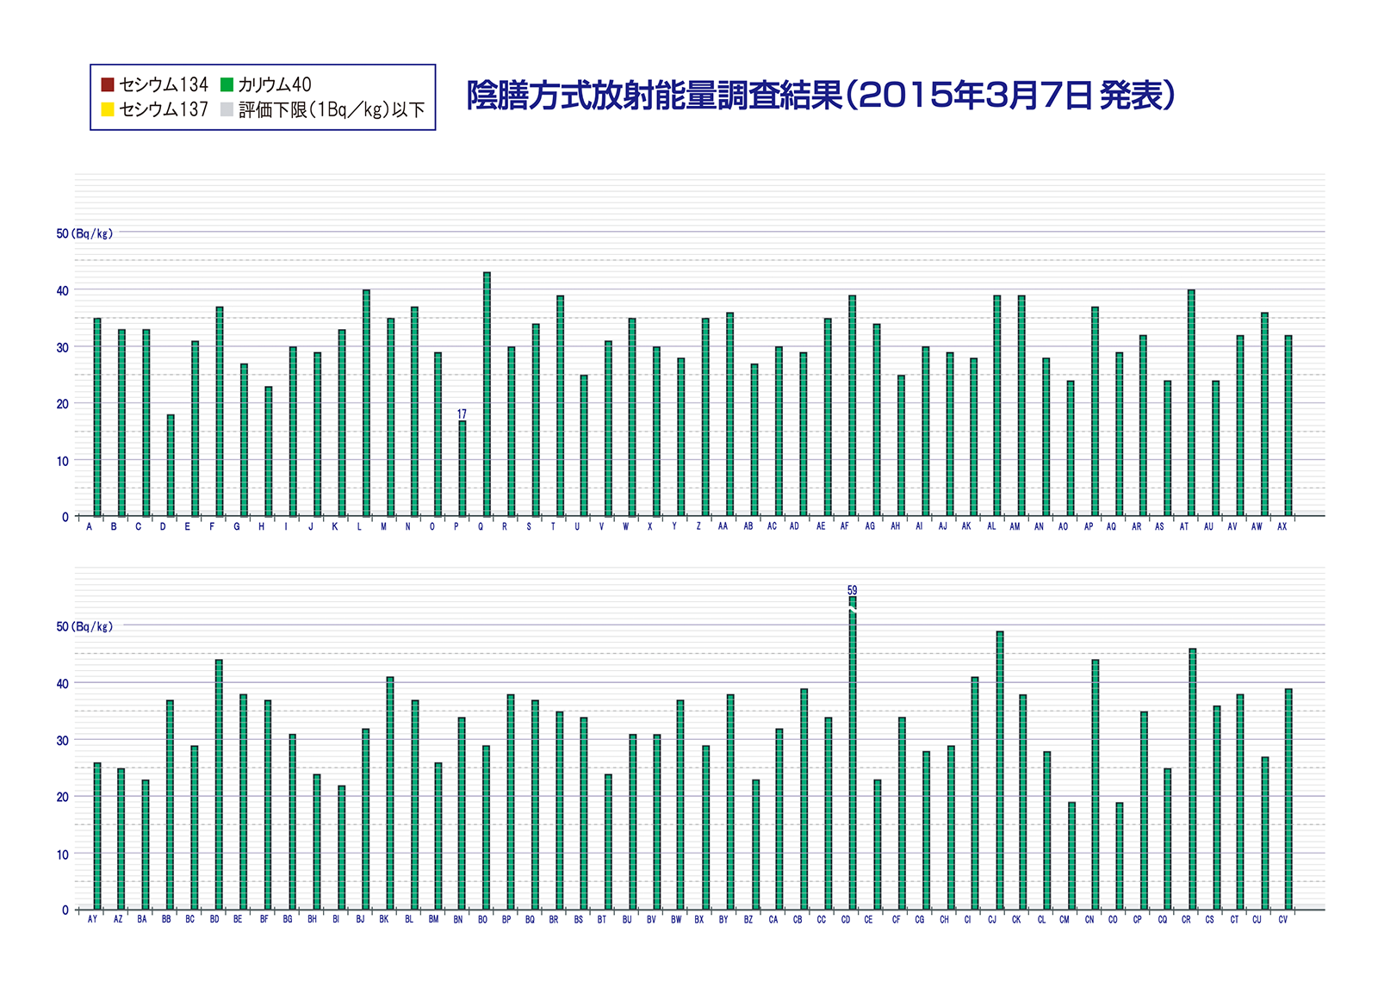Click the bar for sample BD
The width and height of the screenshot is (1378, 982).
(x=219, y=785)
